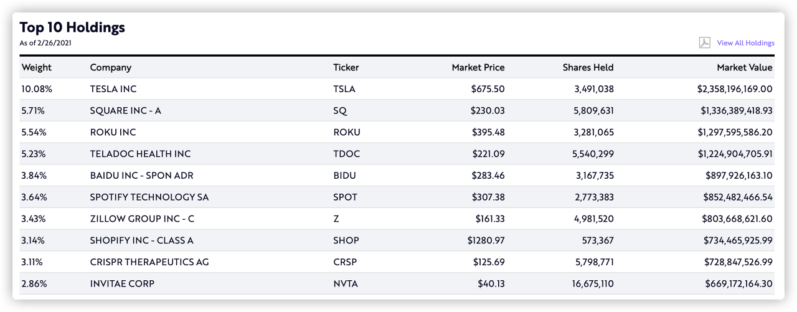Viewport: 797px width, 312px height.
Task: Select SPOTIFY TECHNOLOGY SA row
Action: (397, 197)
